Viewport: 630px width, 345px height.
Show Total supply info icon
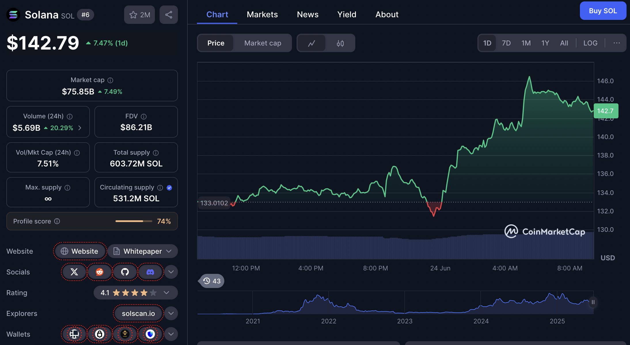[x=156, y=153]
